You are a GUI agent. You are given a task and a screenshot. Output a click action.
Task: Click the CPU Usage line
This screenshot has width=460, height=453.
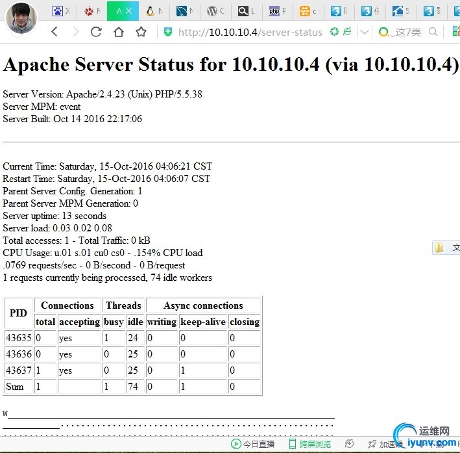tap(103, 253)
